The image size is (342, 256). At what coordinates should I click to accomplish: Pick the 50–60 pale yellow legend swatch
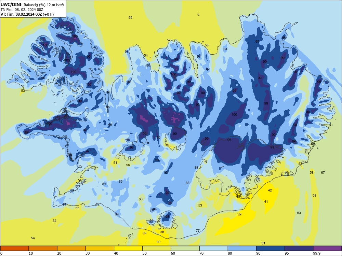click(157, 248)
